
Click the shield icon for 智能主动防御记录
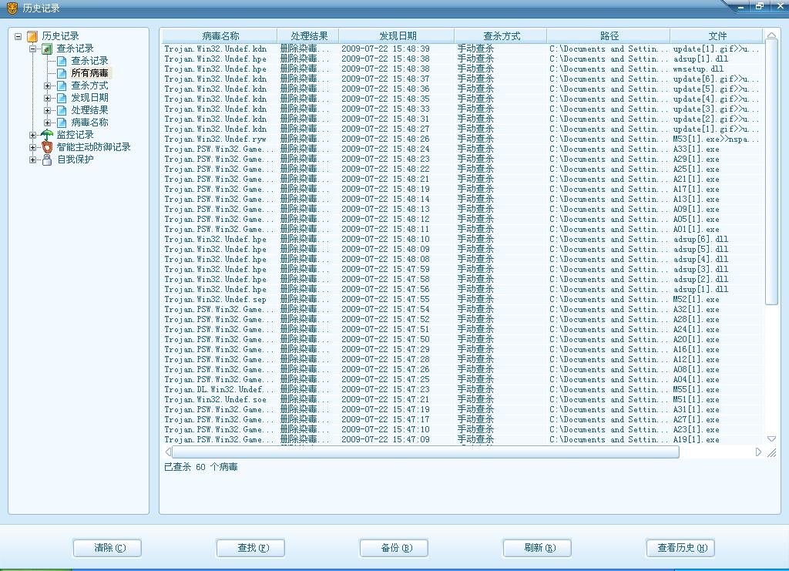pyautogui.click(x=47, y=147)
